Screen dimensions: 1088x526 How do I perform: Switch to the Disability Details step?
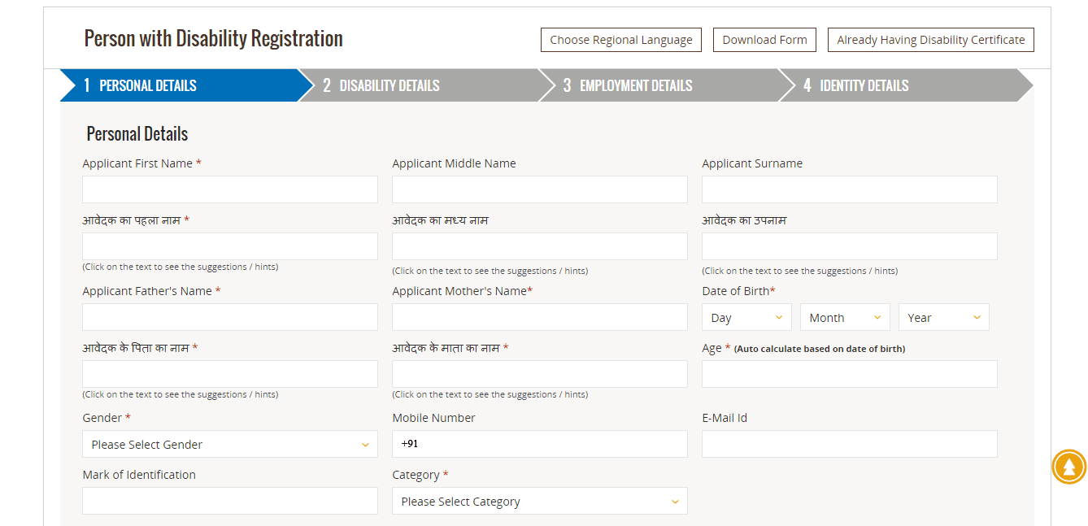pyautogui.click(x=389, y=85)
